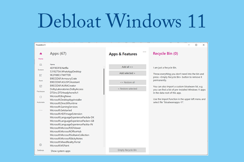Click the Recycle Bin (0) heading
244x162 pixels.
coord(166,53)
